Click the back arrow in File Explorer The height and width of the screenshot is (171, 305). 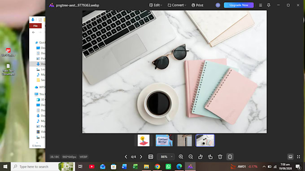tap(34, 32)
